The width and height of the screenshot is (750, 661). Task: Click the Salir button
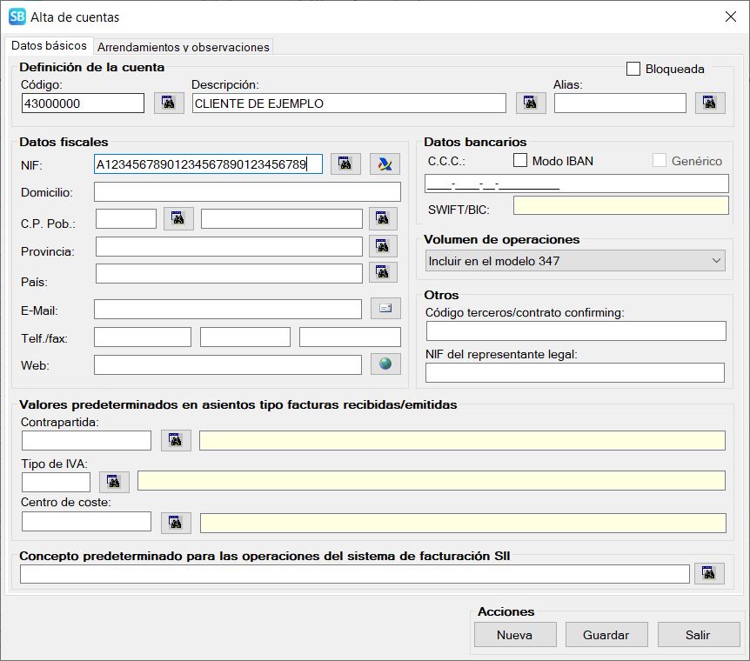(698, 635)
